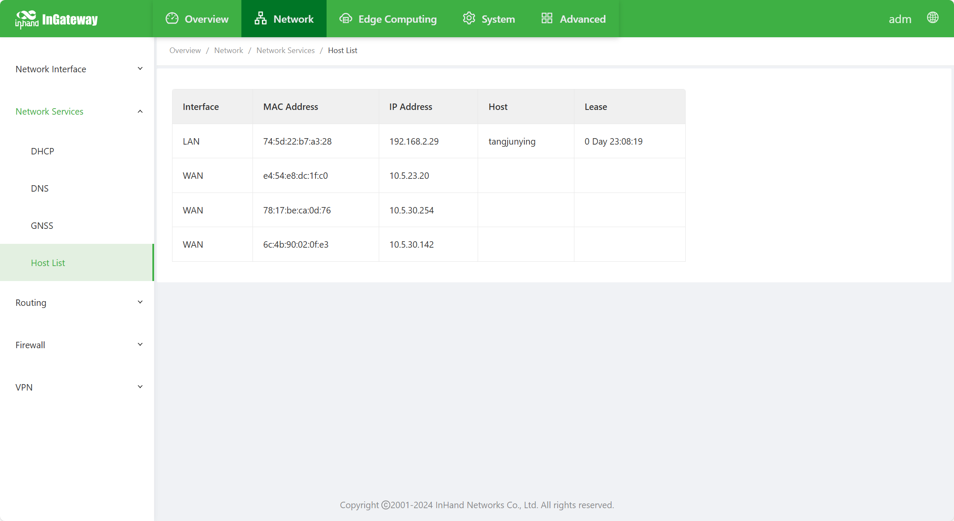Click the InGateway logo icon

[x=27, y=19]
